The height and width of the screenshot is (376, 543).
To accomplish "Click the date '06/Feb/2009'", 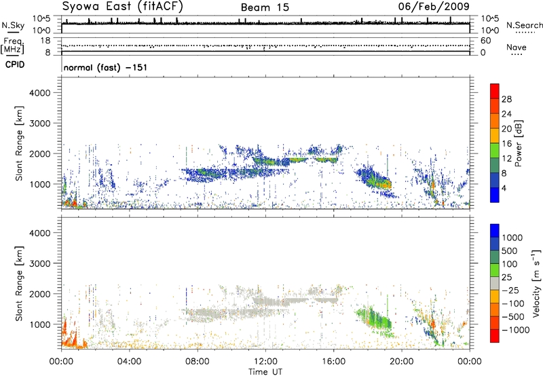I will point(434,6).
